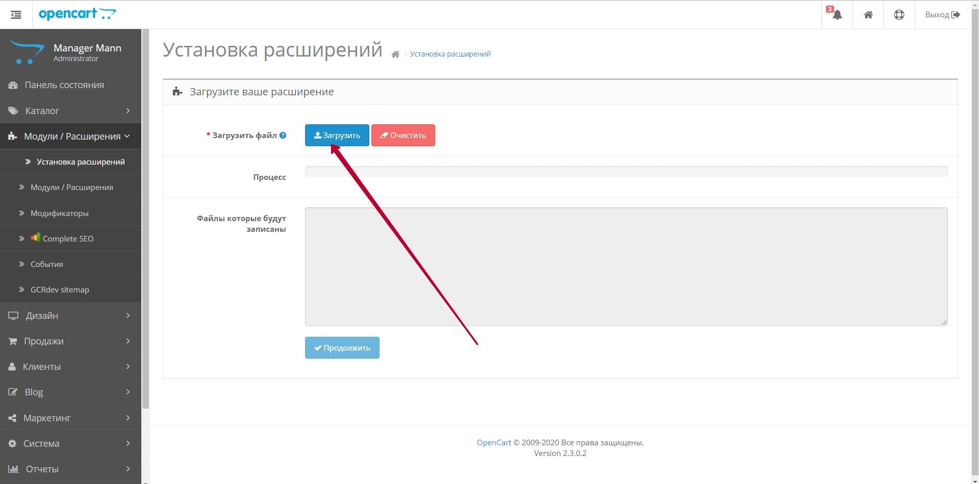This screenshot has width=979, height=484.
Task: Open Complete SEO menu item
Action: 68,238
